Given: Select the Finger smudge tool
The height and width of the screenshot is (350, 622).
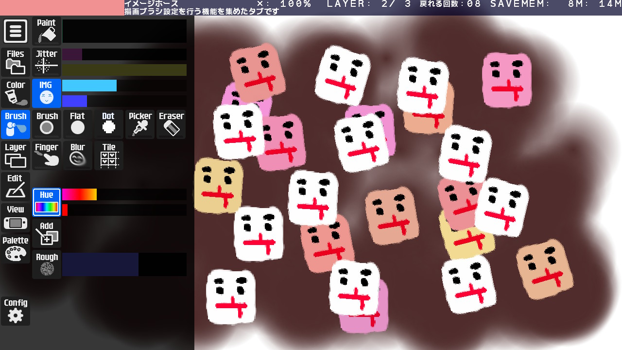Looking at the screenshot, I should (47, 155).
